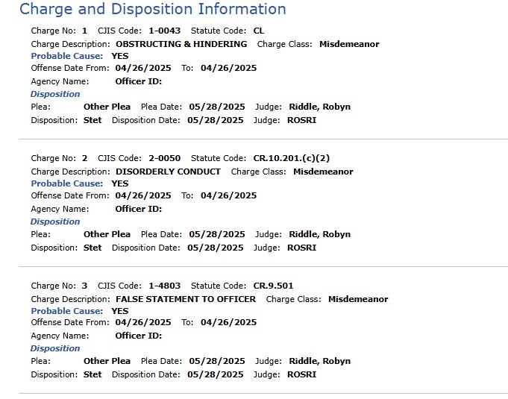508x399 pixels.
Task: Click DISORDERLY CONDUCT charge description
Action: (x=168, y=172)
